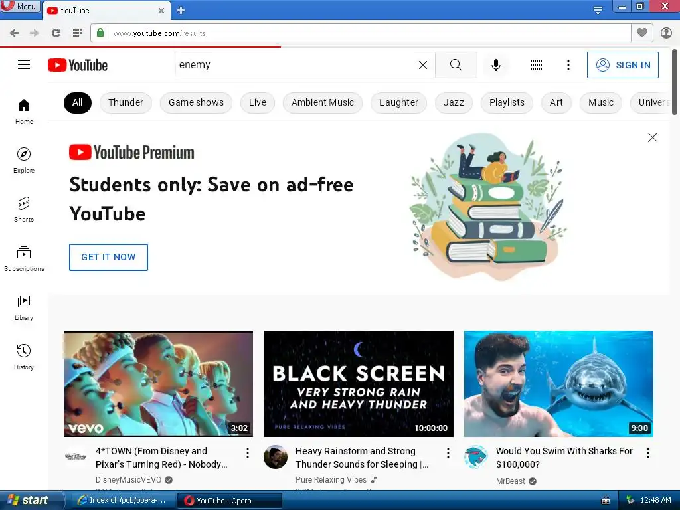
Task: Open the on-screen keyboard tray icon
Action: pyautogui.click(x=606, y=501)
